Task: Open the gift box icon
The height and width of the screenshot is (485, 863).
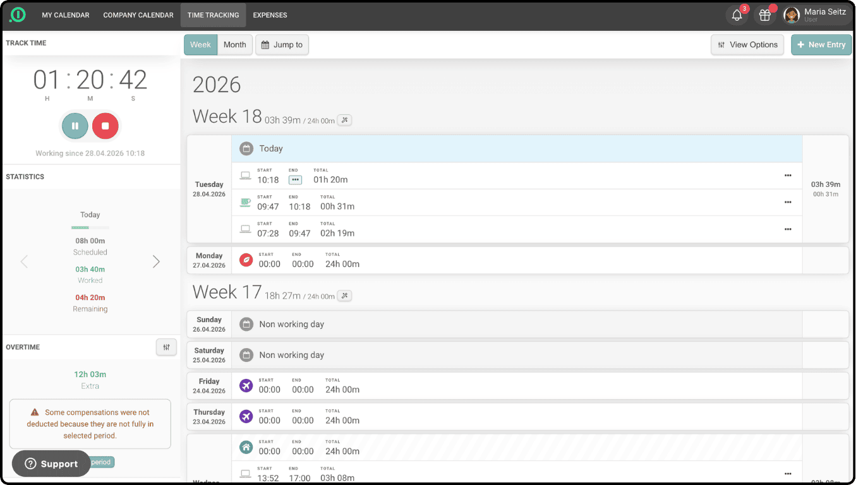Action: (x=764, y=15)
